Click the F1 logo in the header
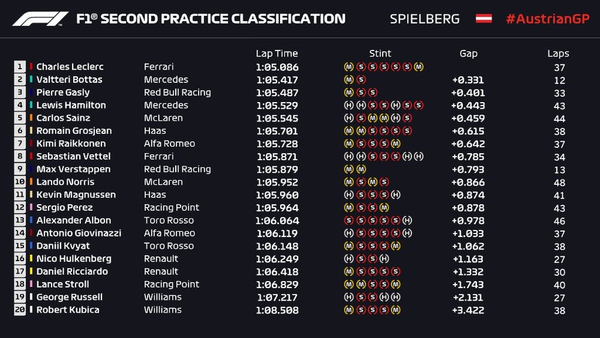Screen dimensions: 600x338 [x=41, y=19]
